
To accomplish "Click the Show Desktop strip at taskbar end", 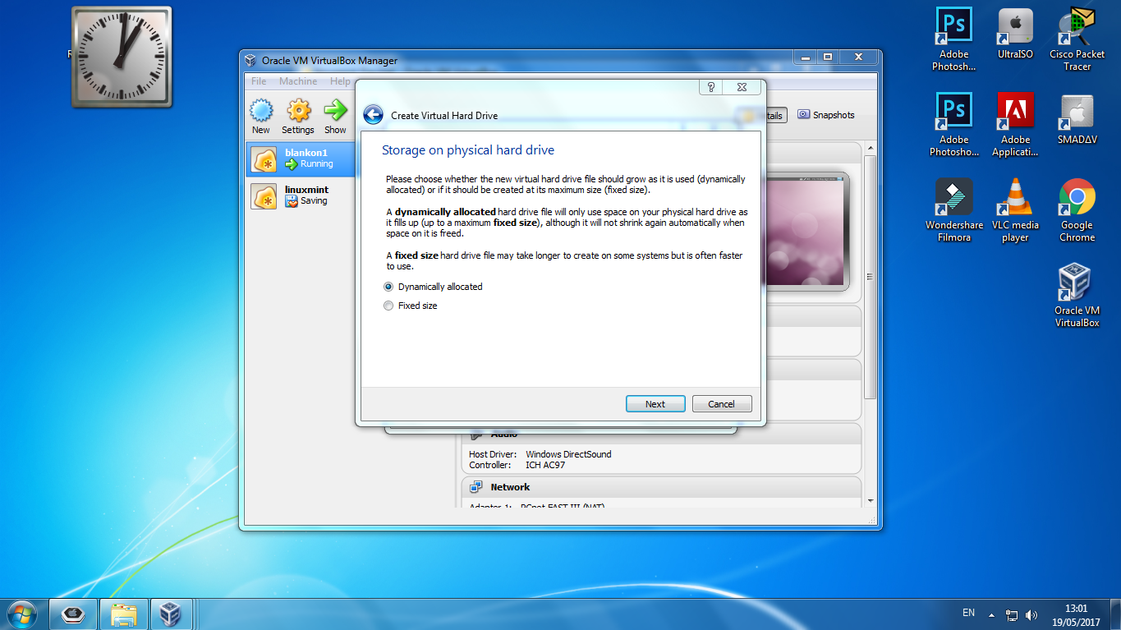I will pos(1115,614).
